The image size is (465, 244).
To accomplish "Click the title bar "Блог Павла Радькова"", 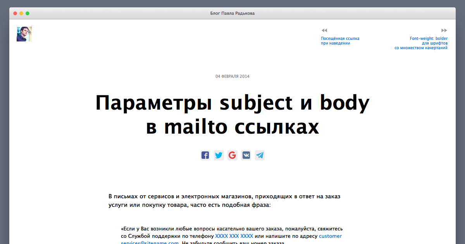I will [x=232, y=13].
